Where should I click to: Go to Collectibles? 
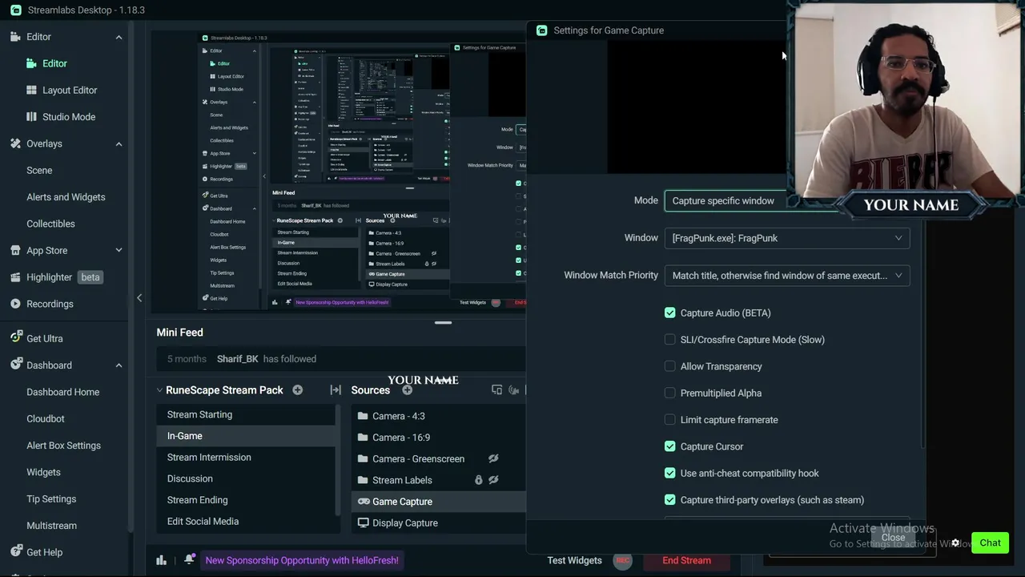[x=50, y=224]
